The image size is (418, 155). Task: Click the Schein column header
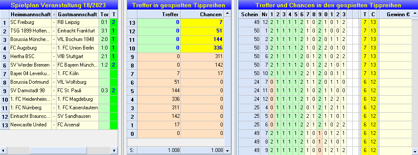[x=250, y=14]
